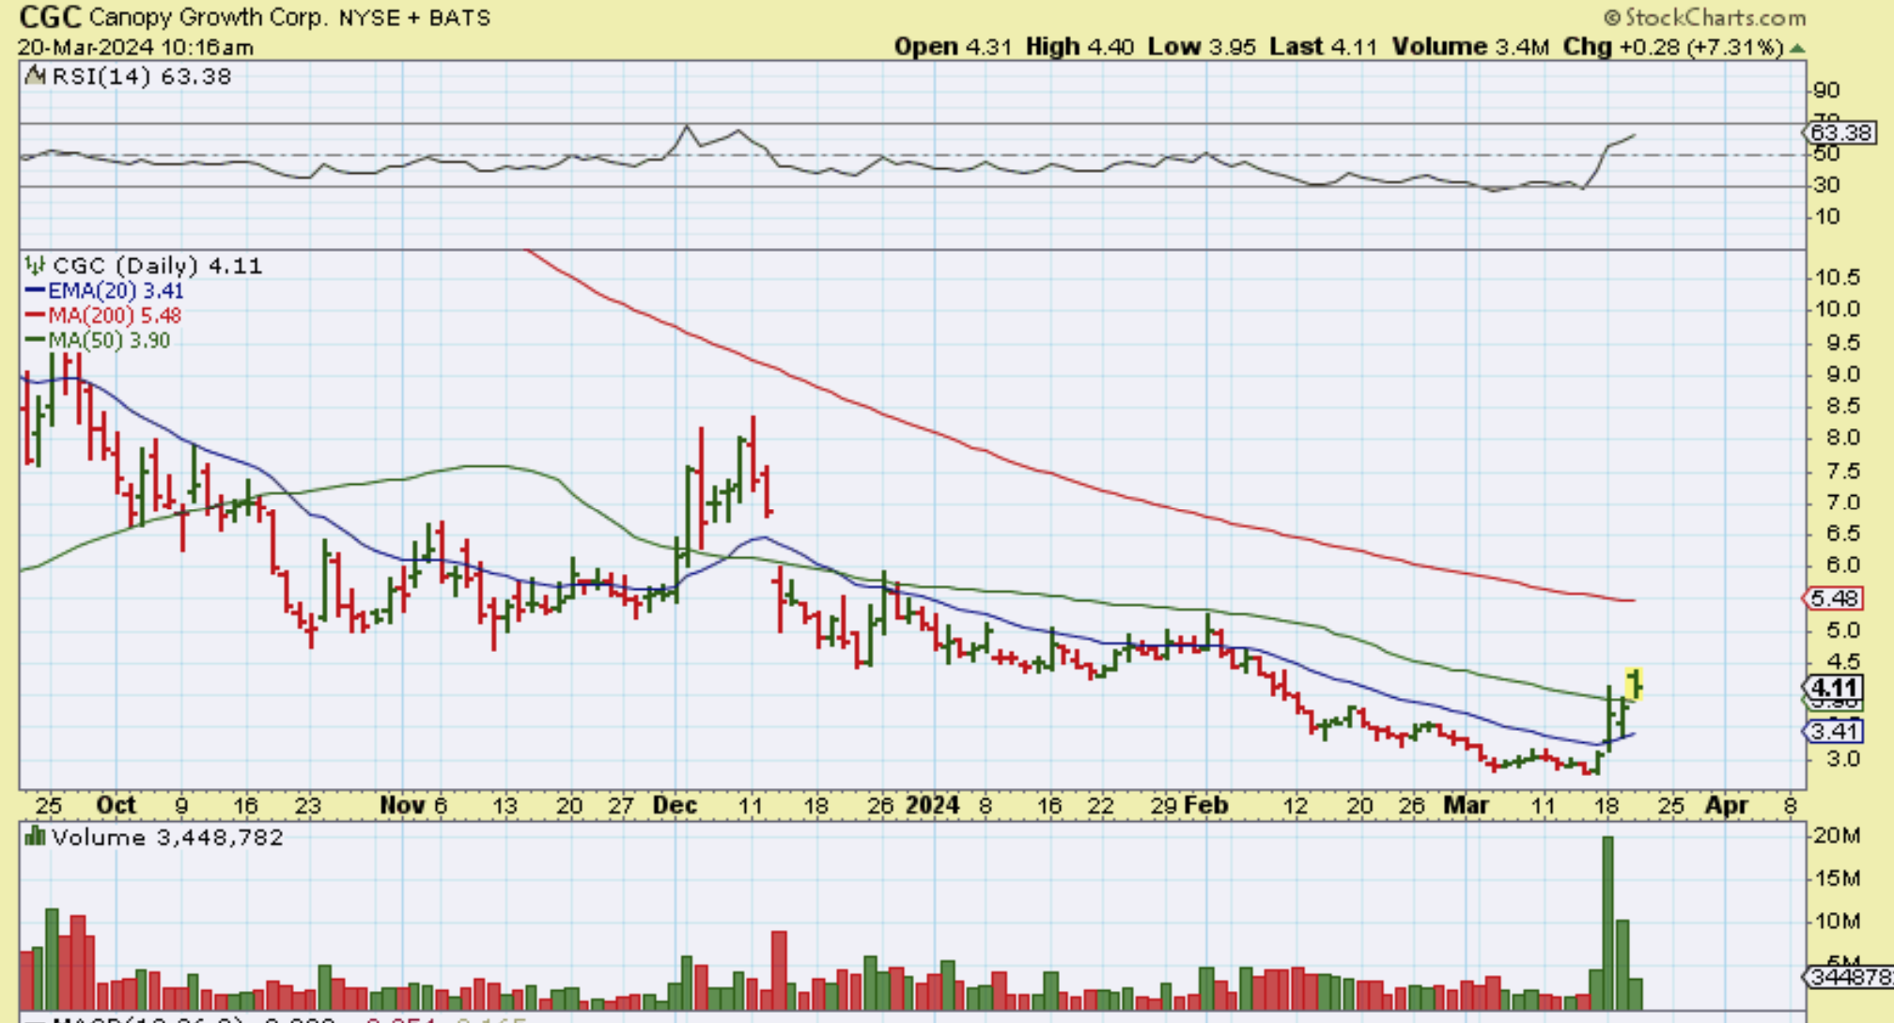This screenshot has width=1894, height=1023.
Task: Click the blue EMA(20) legend line marker
Action: (x=34, y=291)
